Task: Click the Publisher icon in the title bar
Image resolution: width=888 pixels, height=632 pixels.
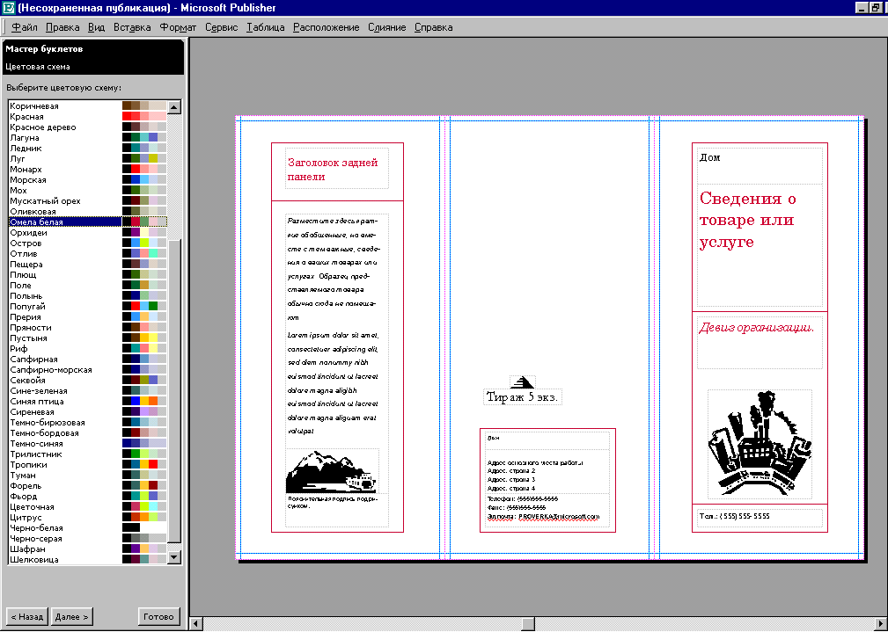Action: (8, 7)
